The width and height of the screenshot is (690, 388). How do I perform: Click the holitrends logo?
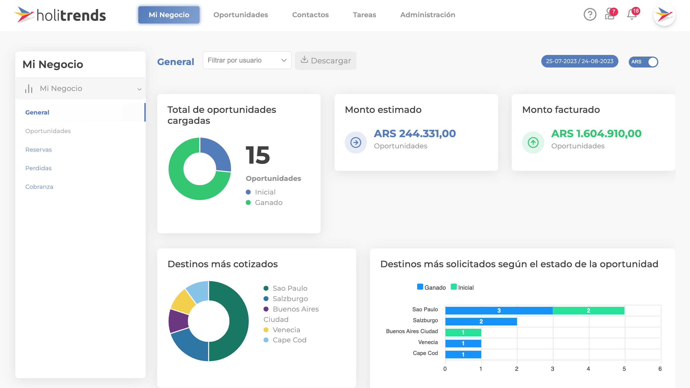pos(60,15)
